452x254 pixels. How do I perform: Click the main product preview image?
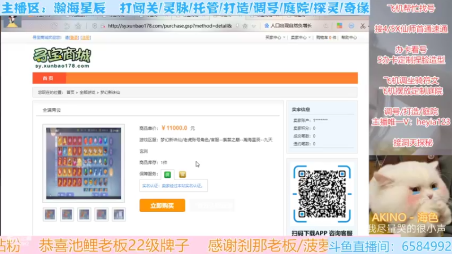tap(84, 163)
